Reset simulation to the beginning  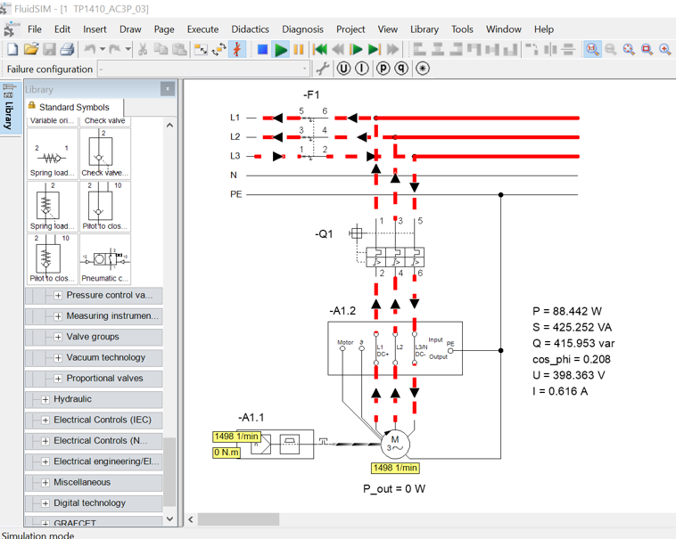[x=319, y=50]
